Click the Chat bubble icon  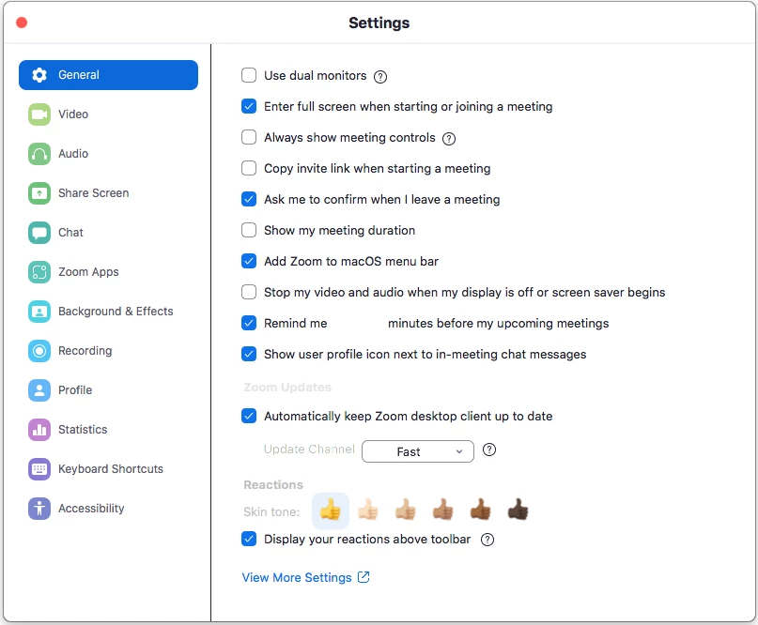point(39,233)
